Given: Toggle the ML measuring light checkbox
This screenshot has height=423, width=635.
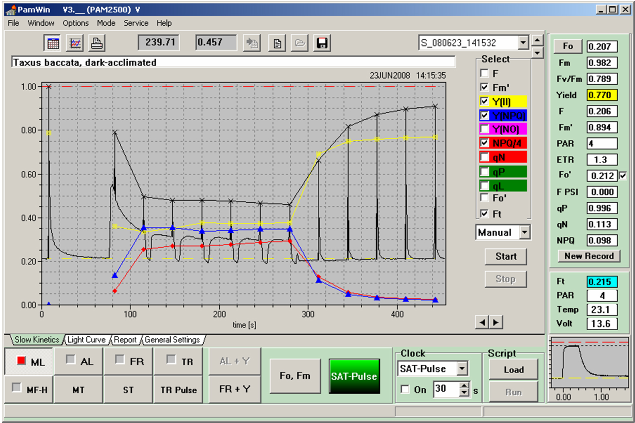Looking at the screenshot, I should (21, 361).
